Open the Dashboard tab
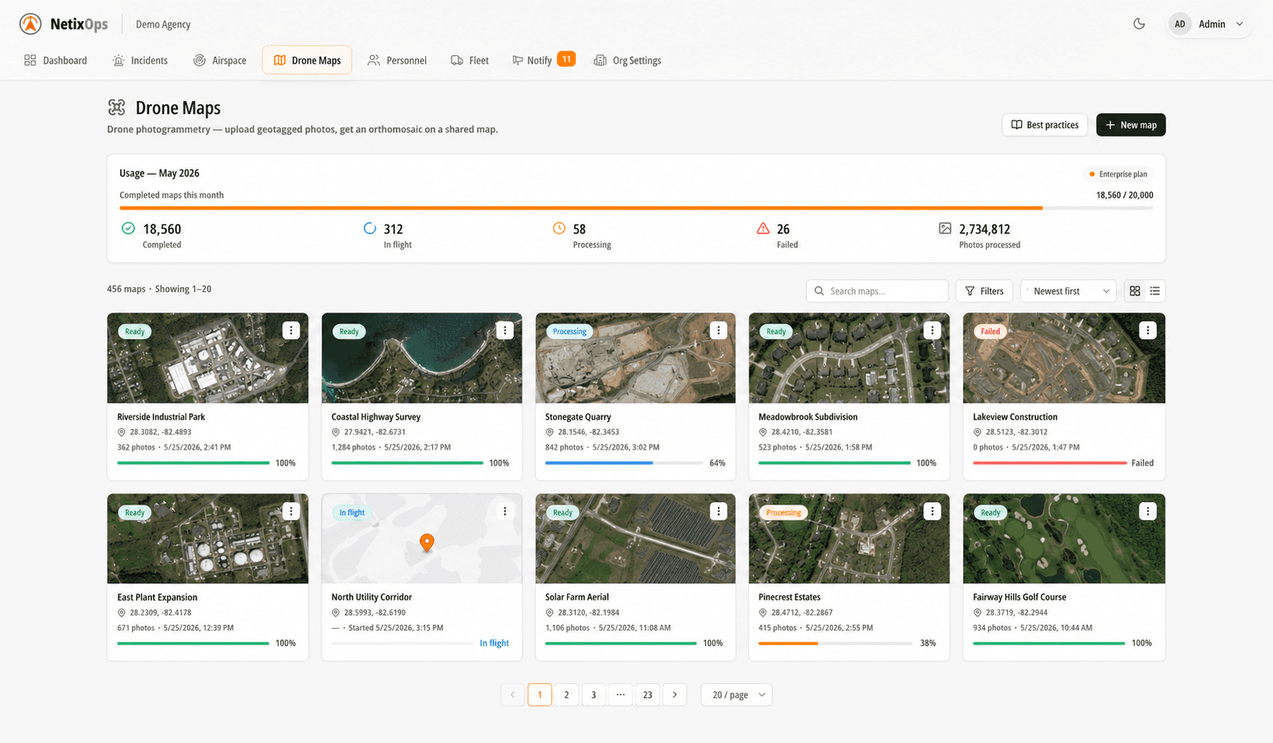The width and height of the screenshot is (1273, 743). tap(55, 60)
